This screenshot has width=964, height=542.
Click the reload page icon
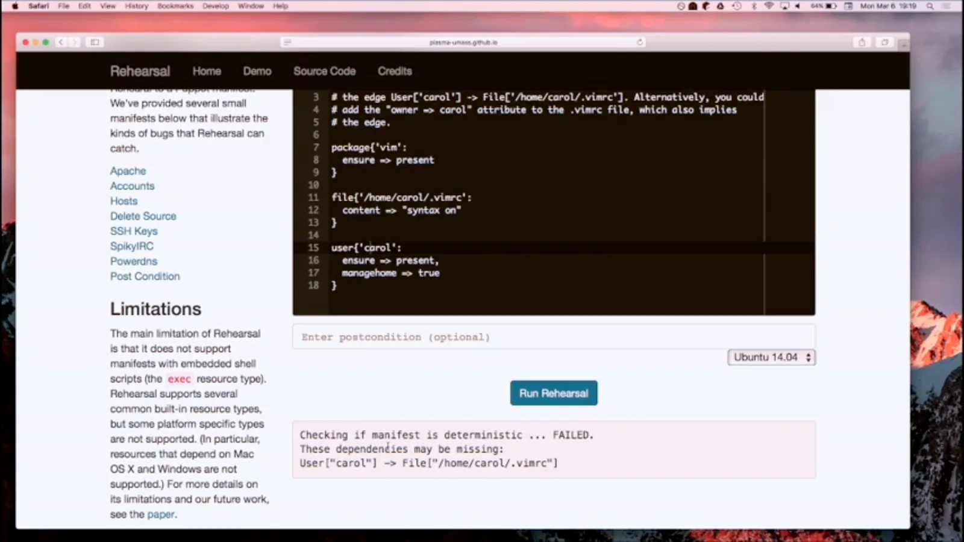click(640, 42)
